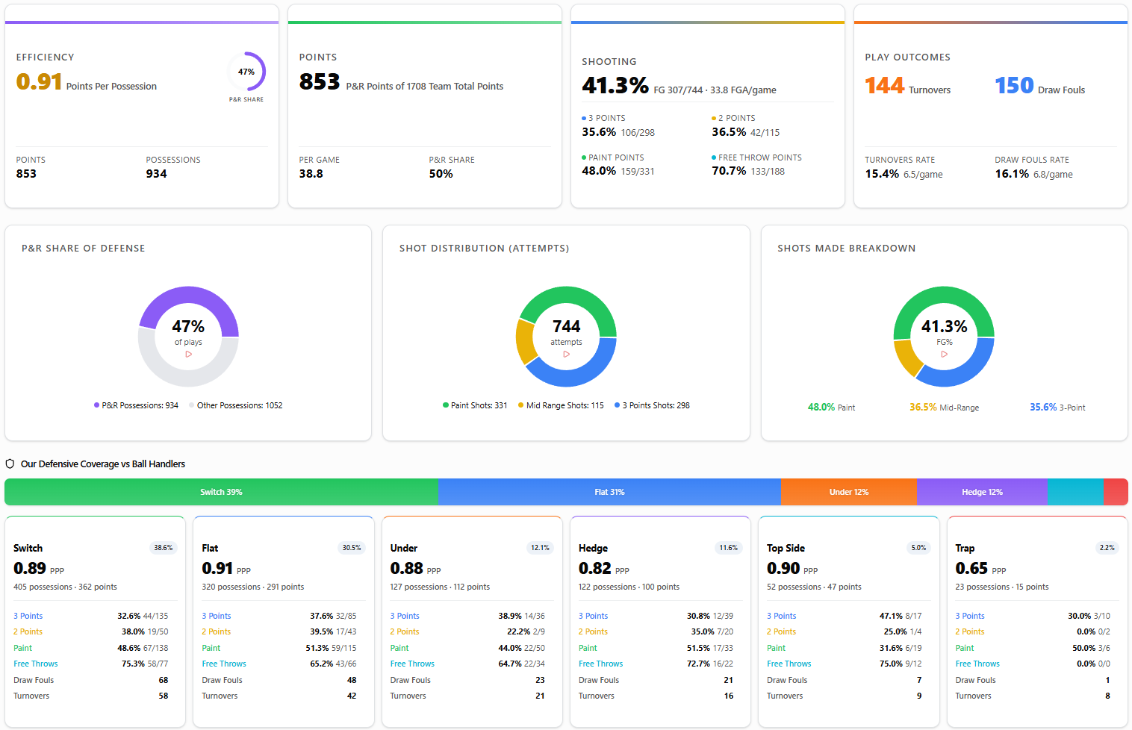This screenshot has width=1132, height=730.
Task: Open Paint link in Hedge card
Action: click(588, 648)
